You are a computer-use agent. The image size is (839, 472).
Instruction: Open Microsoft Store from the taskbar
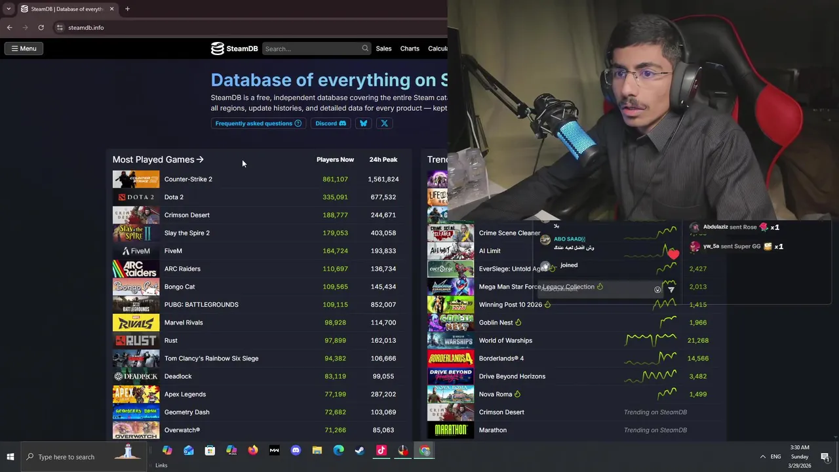(210, 450)
